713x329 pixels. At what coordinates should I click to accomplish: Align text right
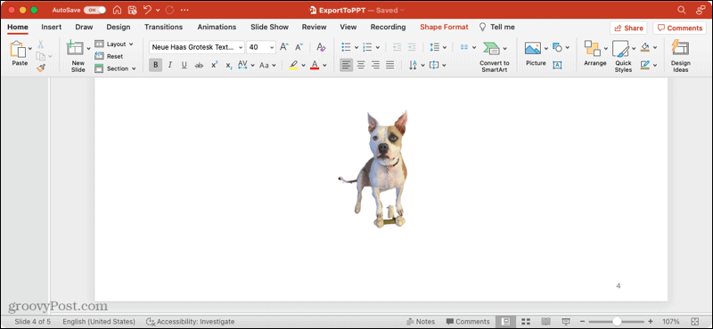coord(375,65)
